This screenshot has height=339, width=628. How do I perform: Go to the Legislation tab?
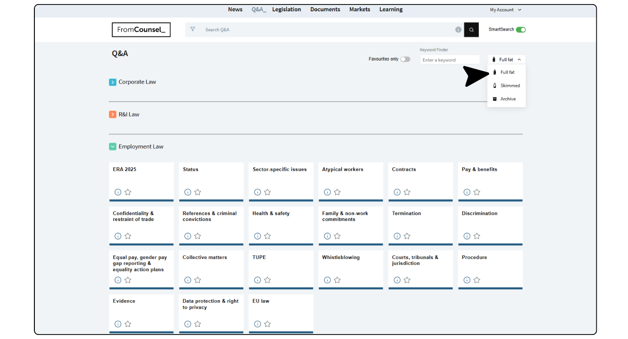[x=286, y=9]
